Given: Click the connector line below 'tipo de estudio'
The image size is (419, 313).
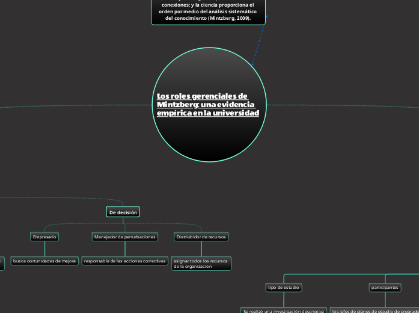Looking at the screenshot, I should (283, 300).
